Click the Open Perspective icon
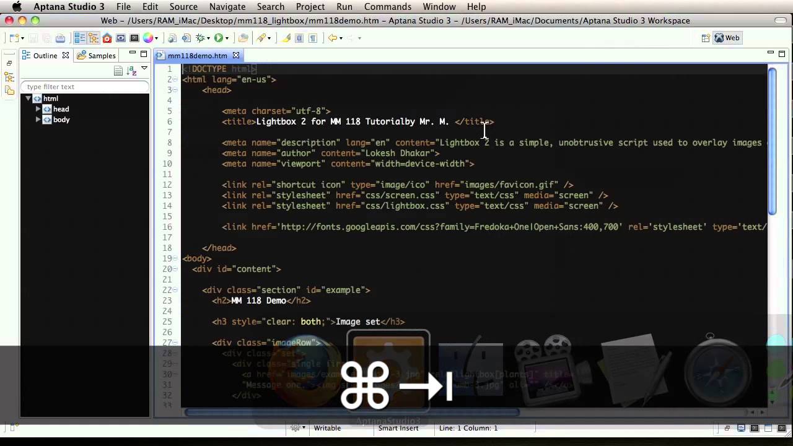Image resolution: width=793 pixels, height=446 pixels. [706, 38]
